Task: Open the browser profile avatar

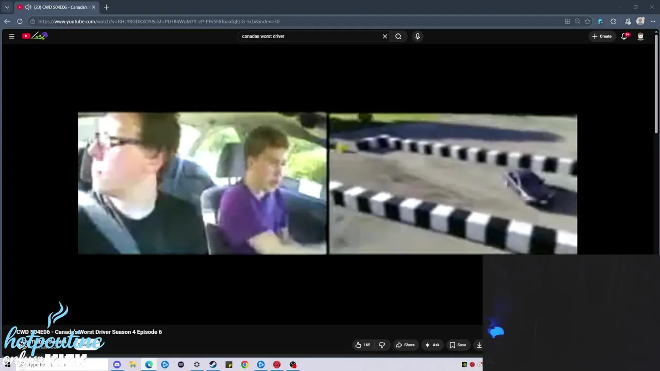Action: tap(640, 21)
